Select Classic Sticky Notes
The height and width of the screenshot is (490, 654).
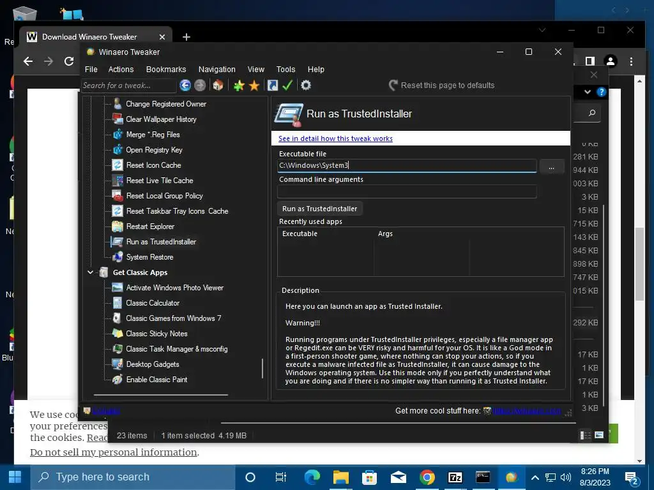click(x=156, y=334)
